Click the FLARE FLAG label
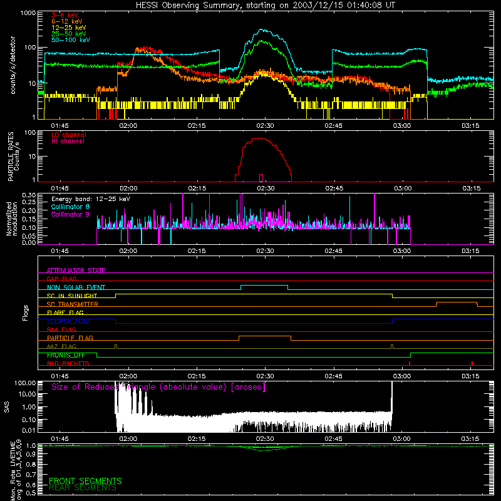Screen dimensions: 501x501 (65, 312)
